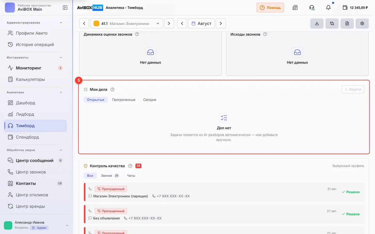
Task: Click the + Задача button
Action: click(353, 89)
